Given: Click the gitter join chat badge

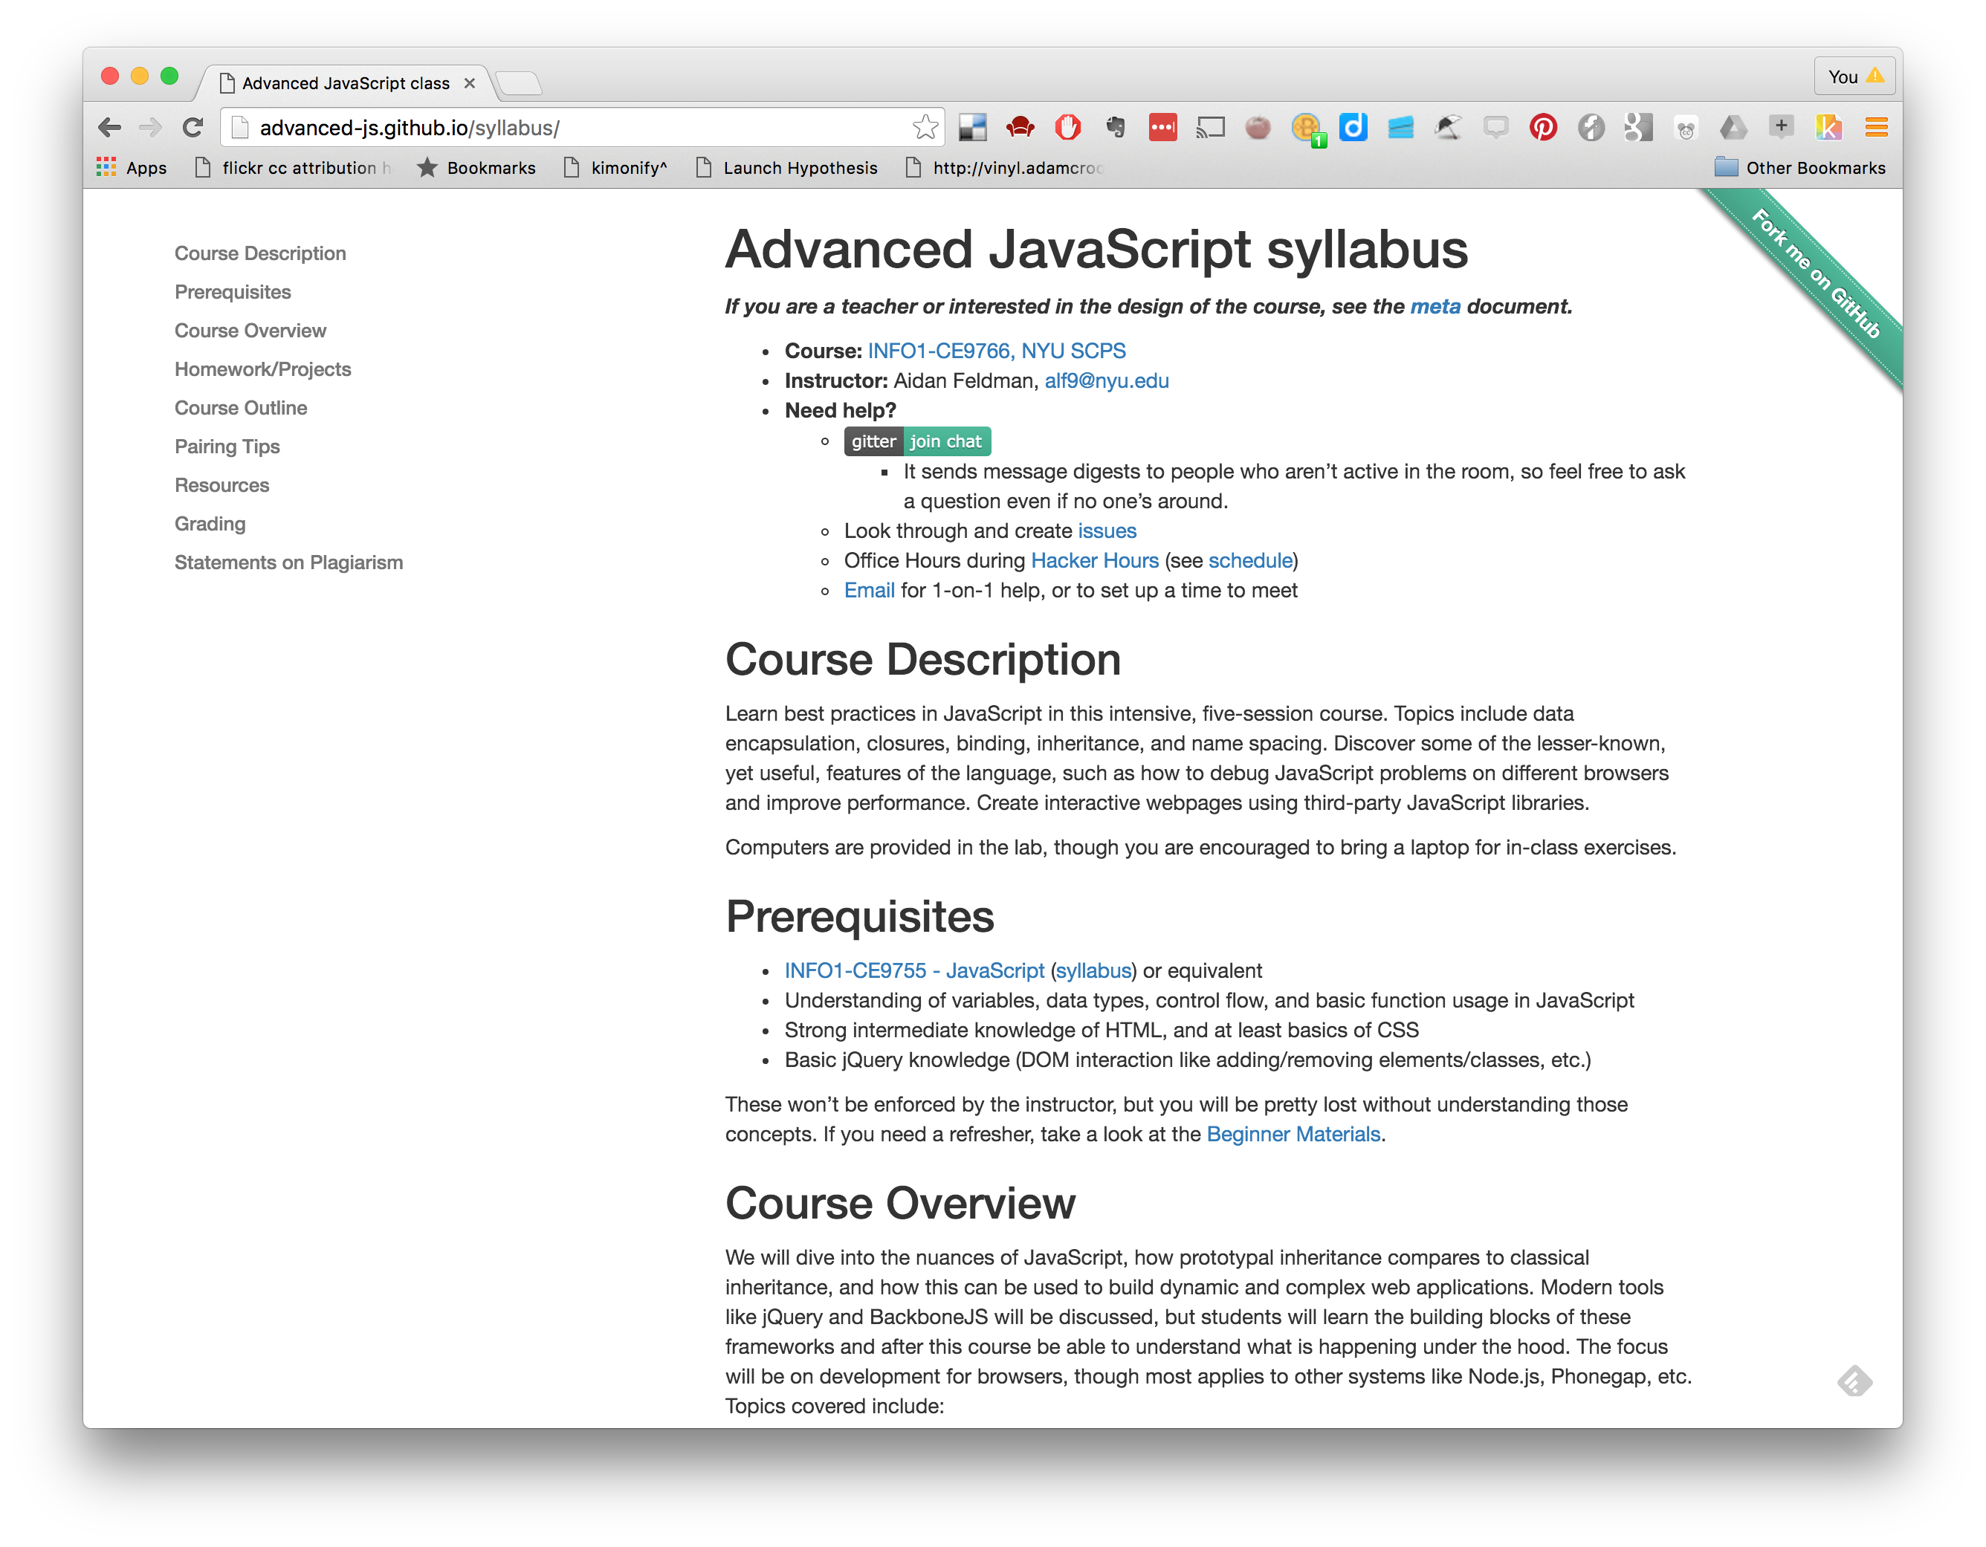Looking at the screenshot, I should (x=917, y=441).
